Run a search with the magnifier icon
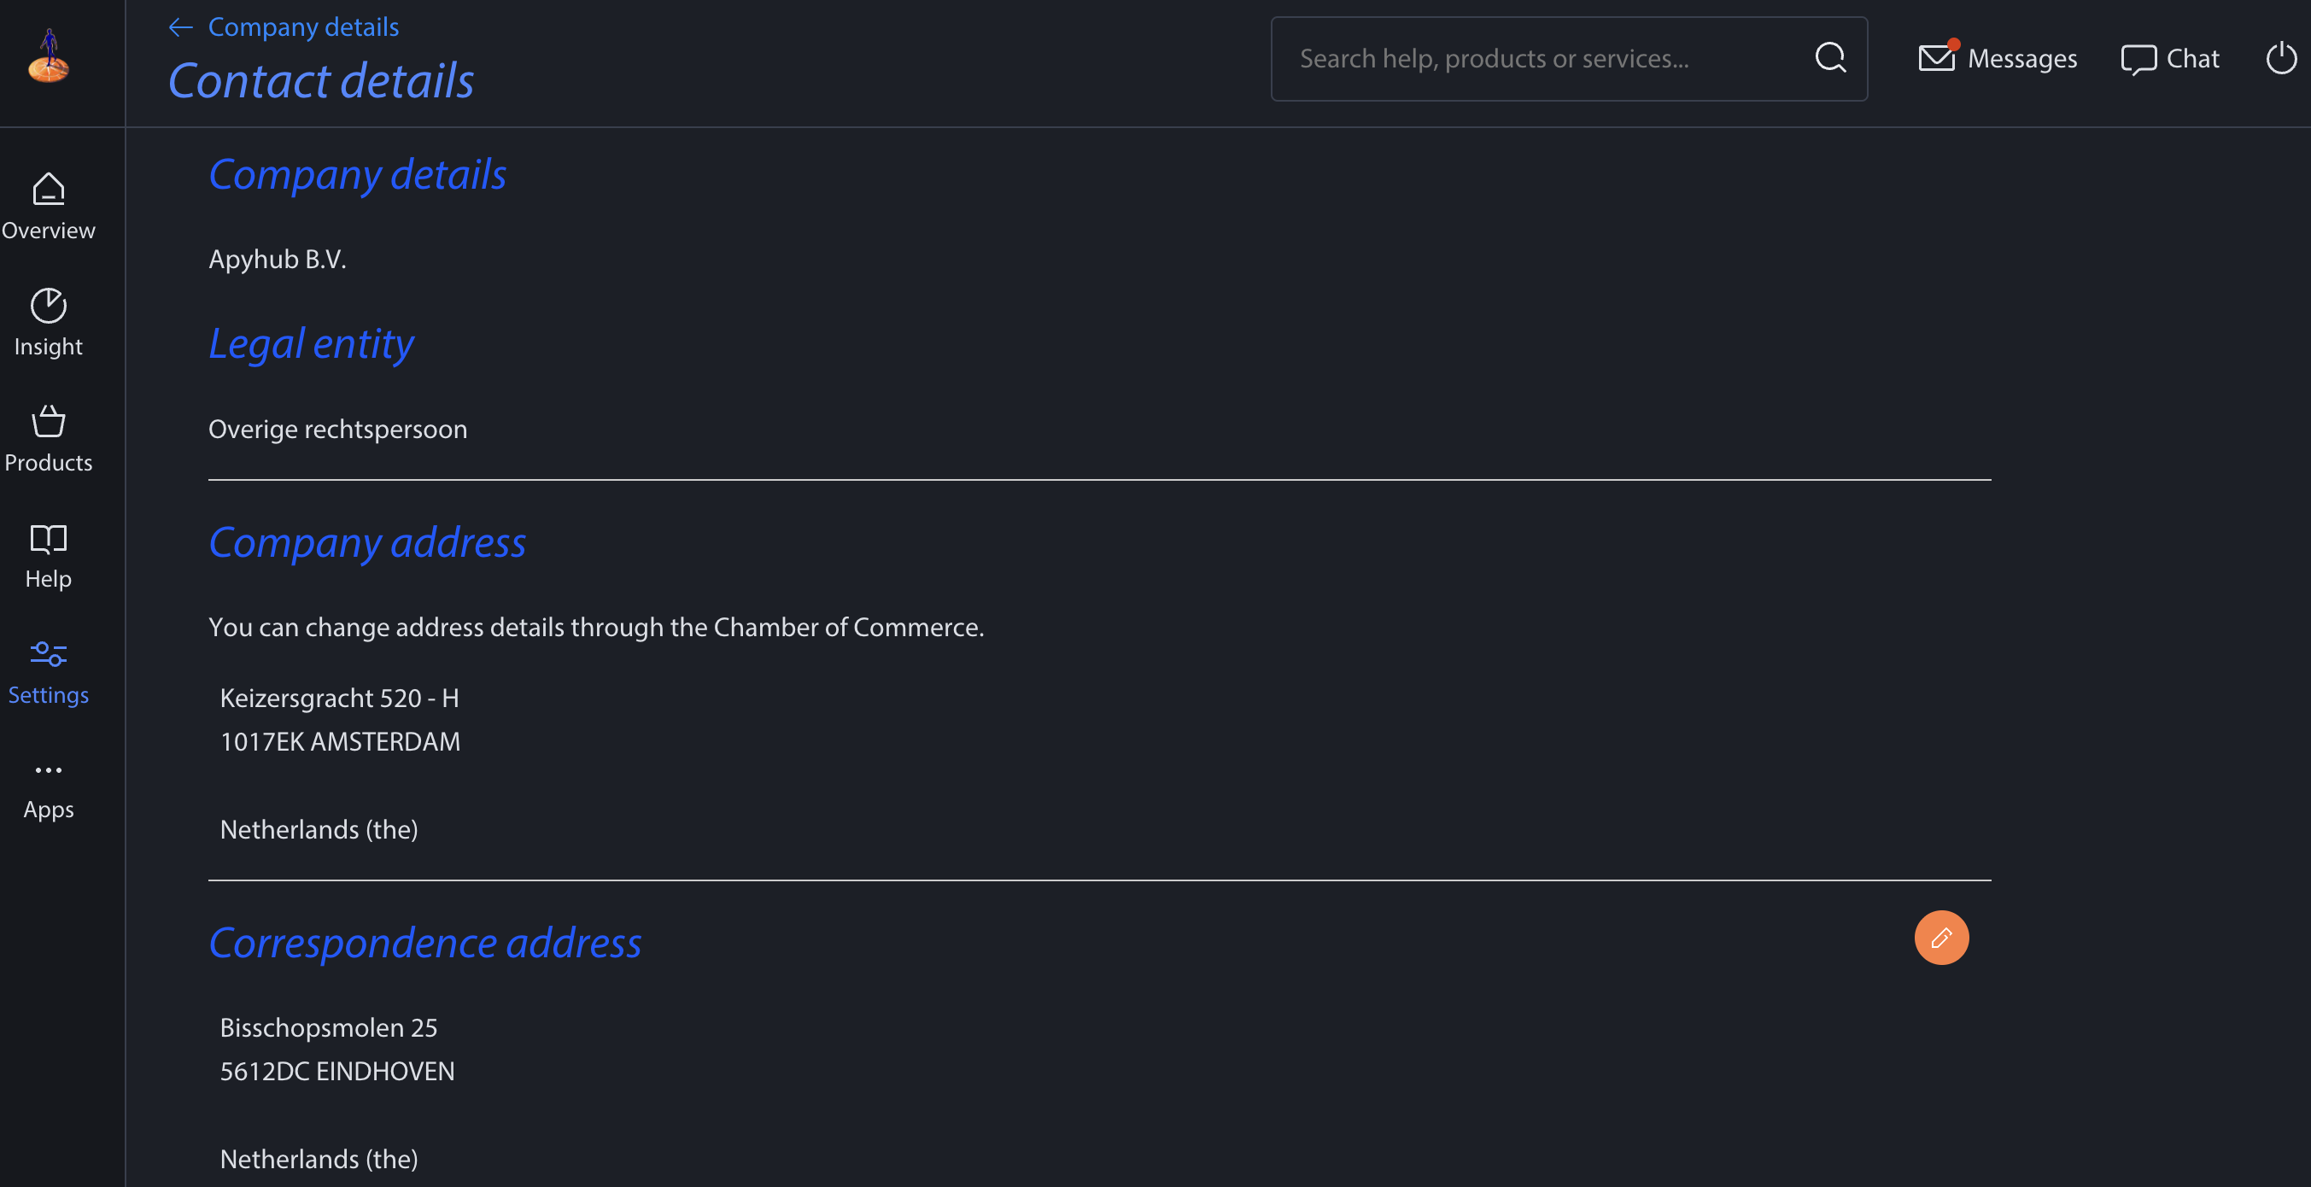Image resolution: width=2311 pixels, height=1187 pixels. [x=1831, y=57]
